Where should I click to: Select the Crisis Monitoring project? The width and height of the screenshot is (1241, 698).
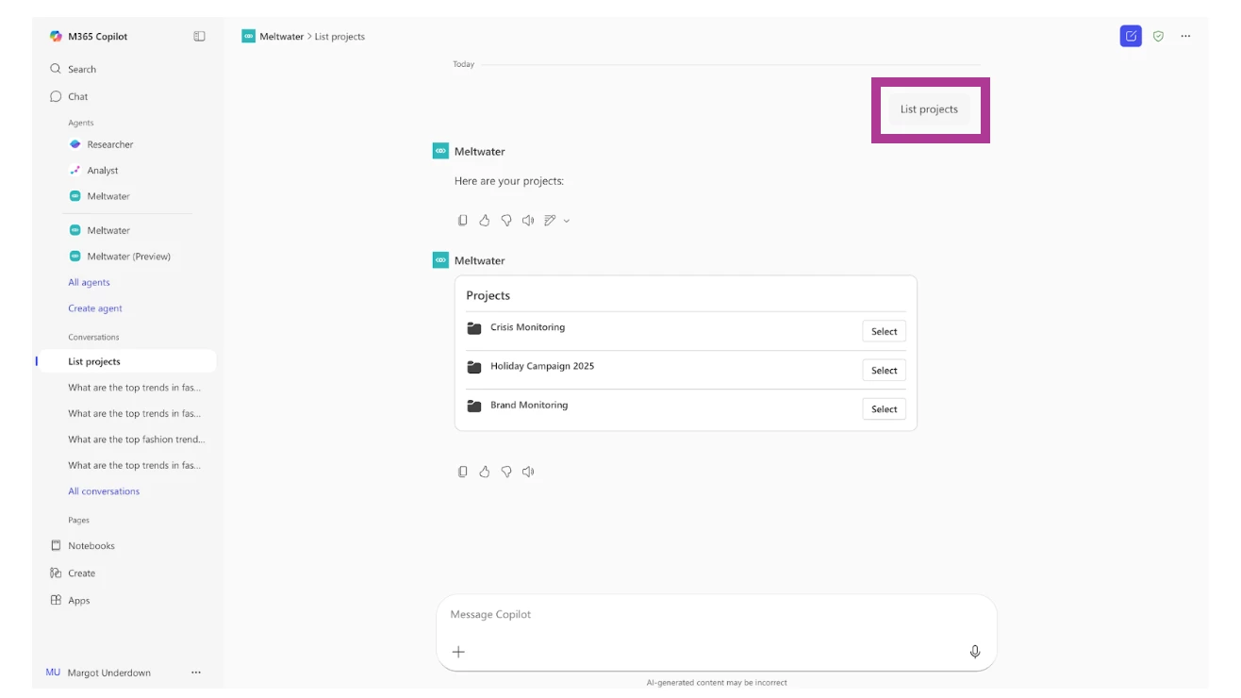coord(884,331)
